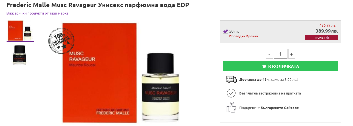
Task: Click the shopping cart icon on green button
Action: (264, 67)
